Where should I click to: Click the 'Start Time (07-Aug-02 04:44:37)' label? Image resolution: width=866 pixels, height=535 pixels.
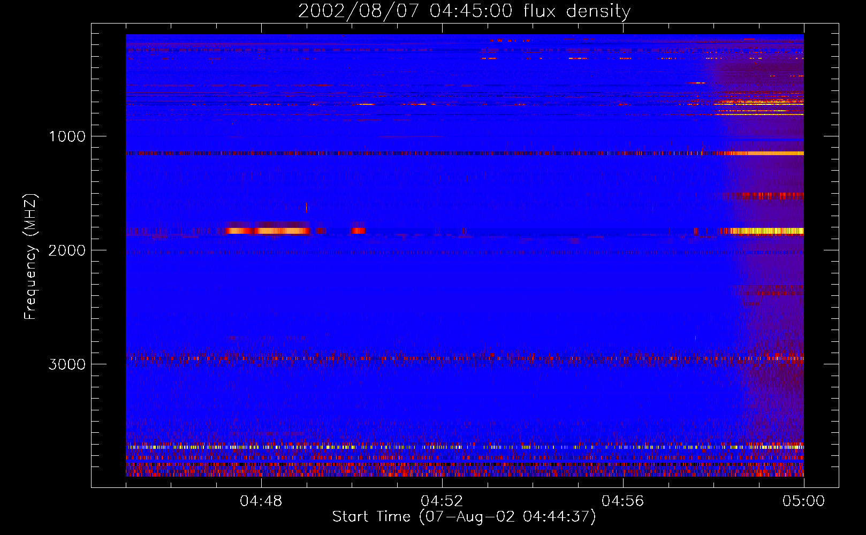pos(464,517)
